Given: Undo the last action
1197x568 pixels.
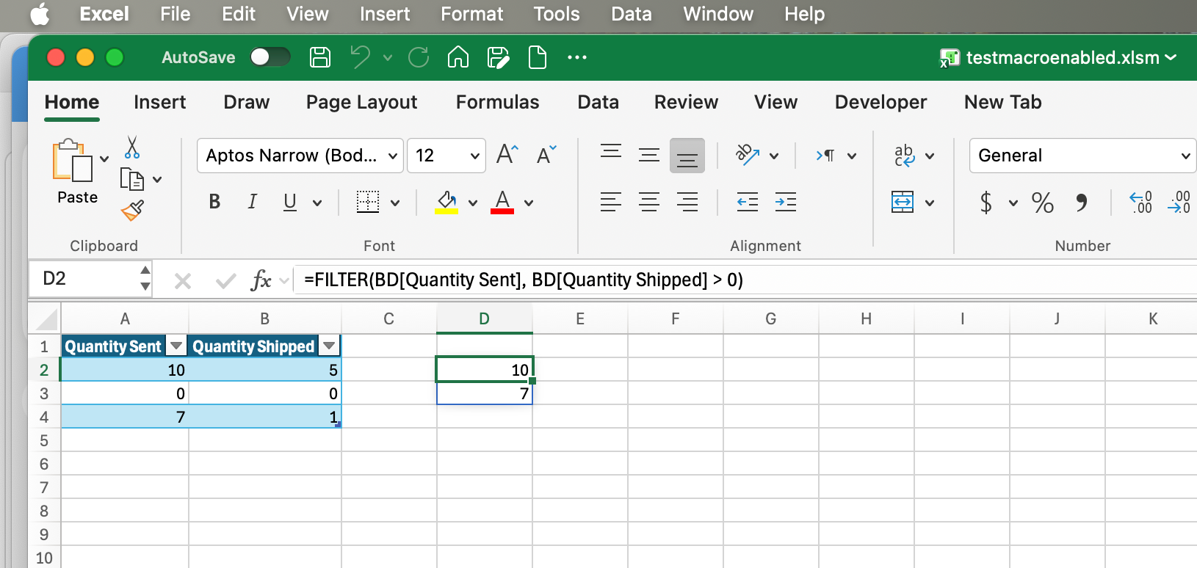Looking at the screenshot, I should tap(361, 57).
